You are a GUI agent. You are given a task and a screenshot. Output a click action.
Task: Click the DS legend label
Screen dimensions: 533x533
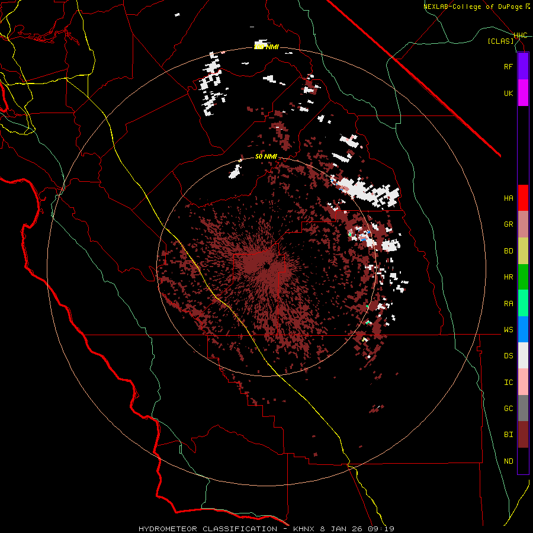(x=508, y=356)
